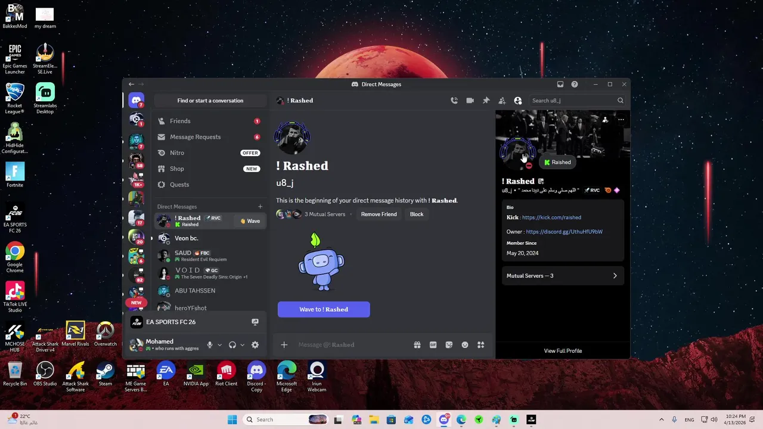763x429 pixels.
Task: Open Kick link kick.com/raished
Action: (551, 217)
